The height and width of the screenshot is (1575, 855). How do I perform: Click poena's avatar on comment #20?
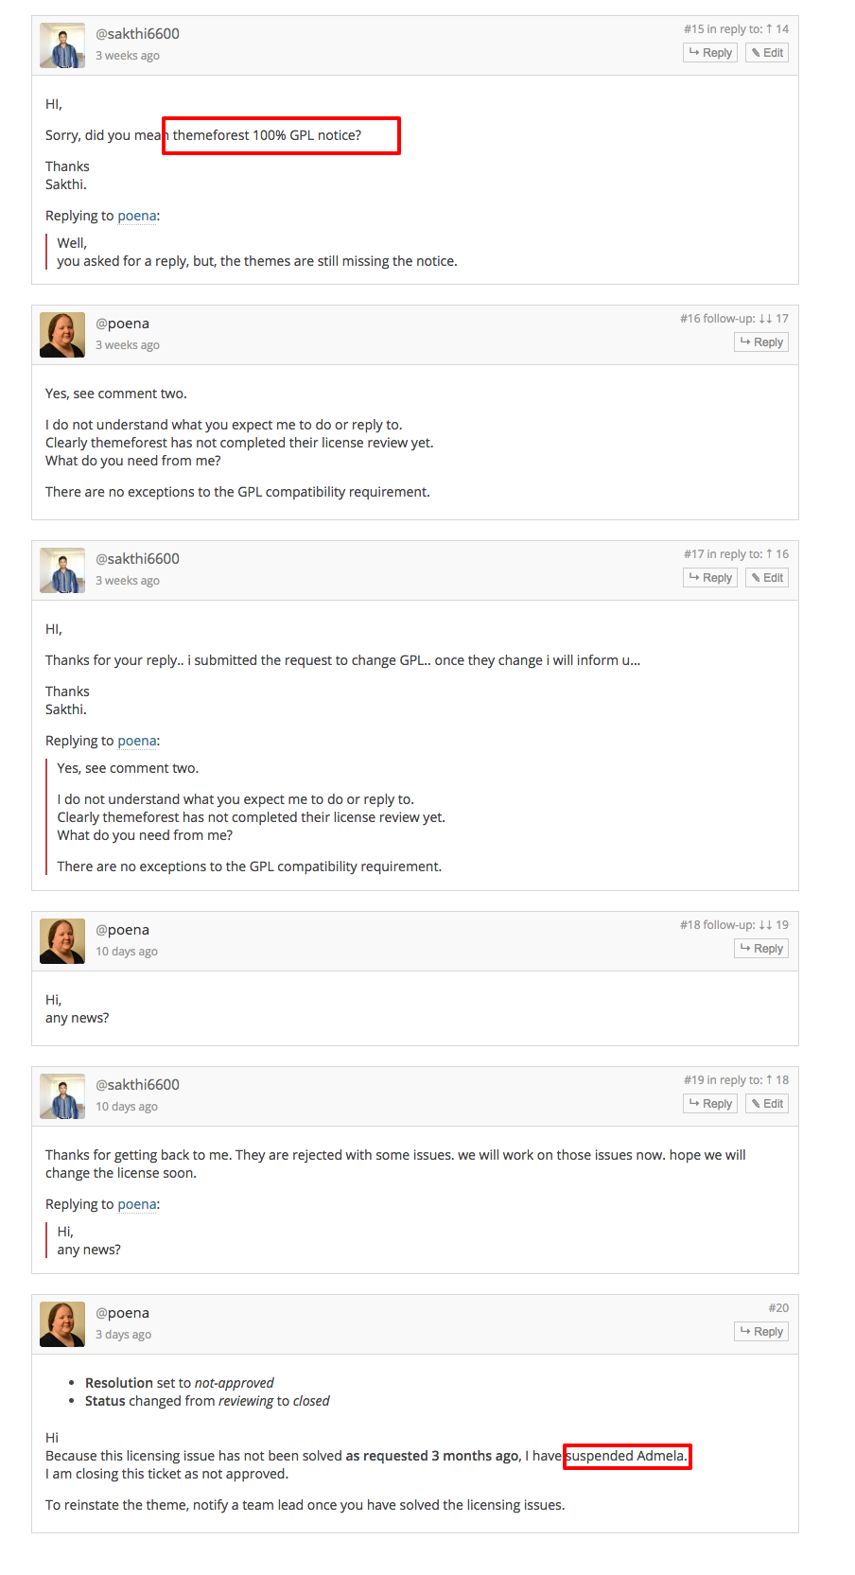tap(62, 1324)
